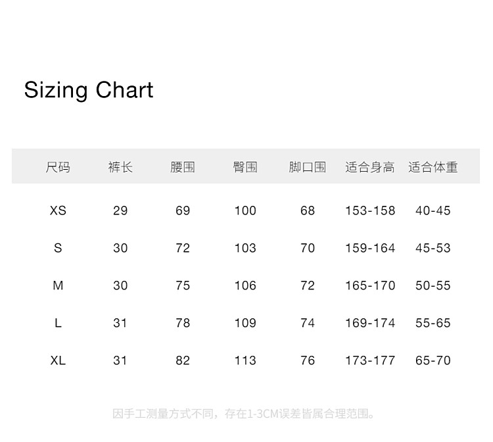Select the 45-53 weight range cell
This screenshot has height=442, width=493.
tap(433, 248)
